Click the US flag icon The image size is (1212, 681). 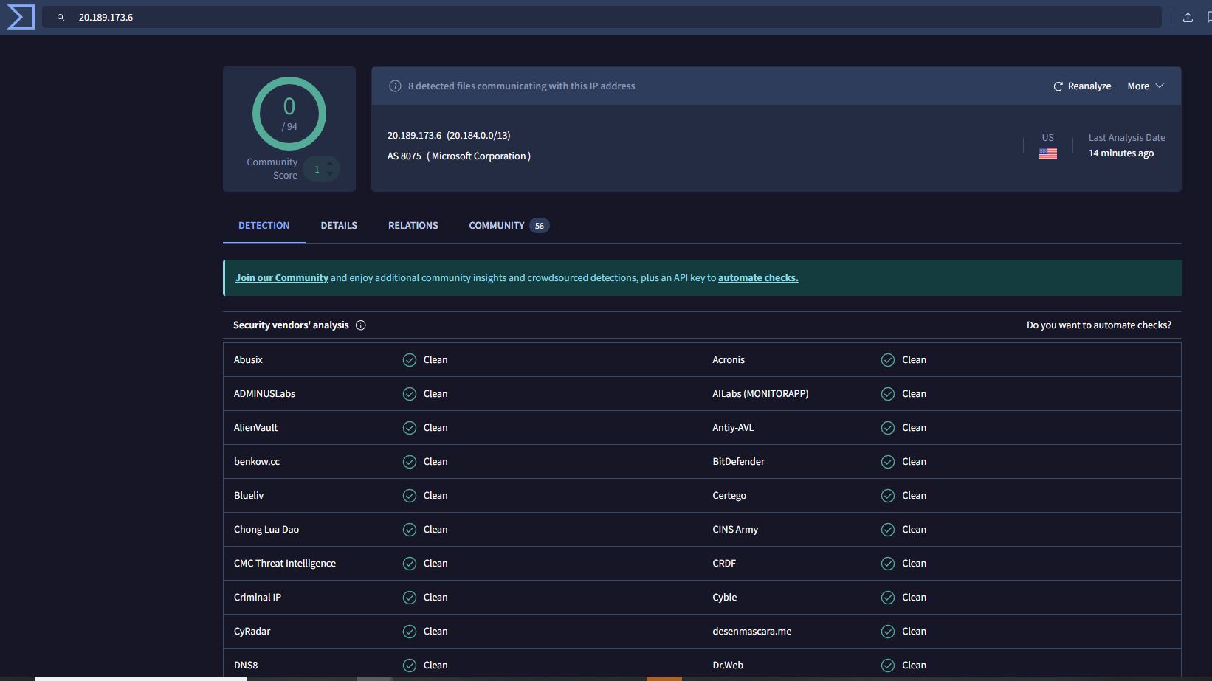point(1047,153)
